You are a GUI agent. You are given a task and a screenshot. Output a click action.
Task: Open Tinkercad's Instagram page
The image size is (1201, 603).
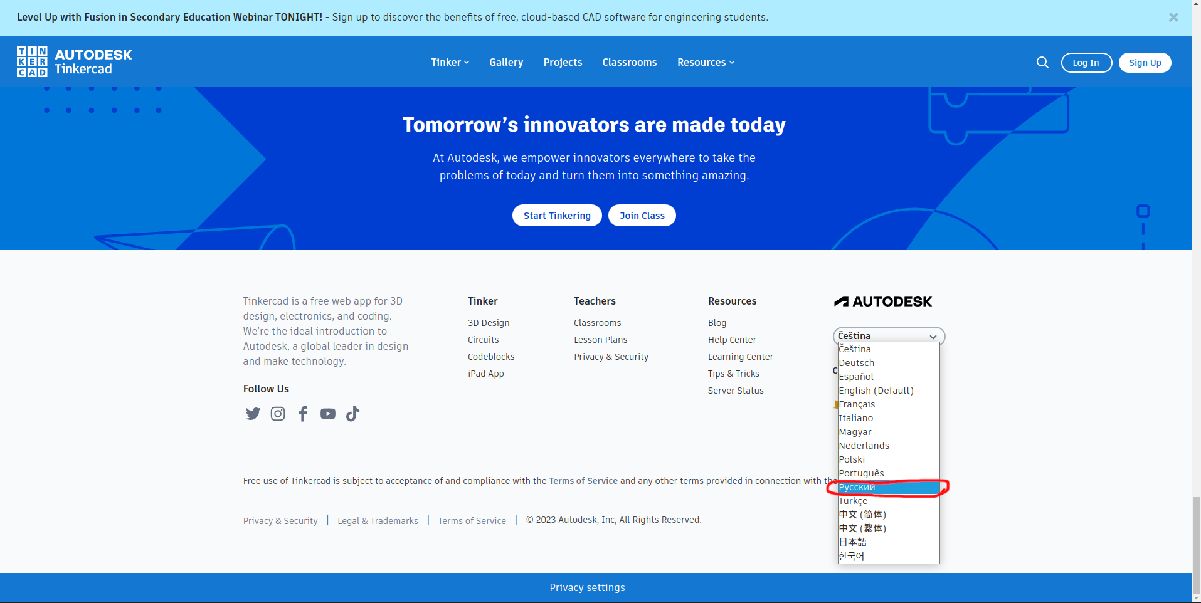pos(278,414)
